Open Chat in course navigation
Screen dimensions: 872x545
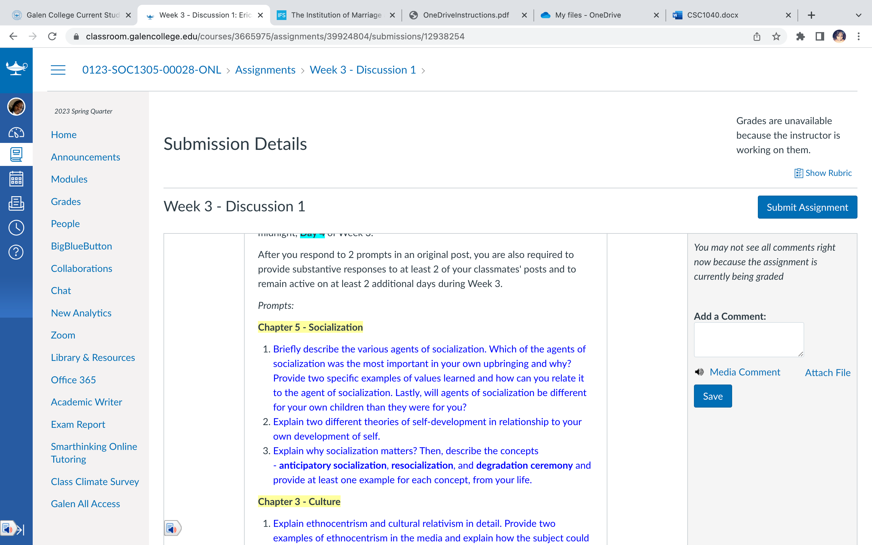(61, 291)
